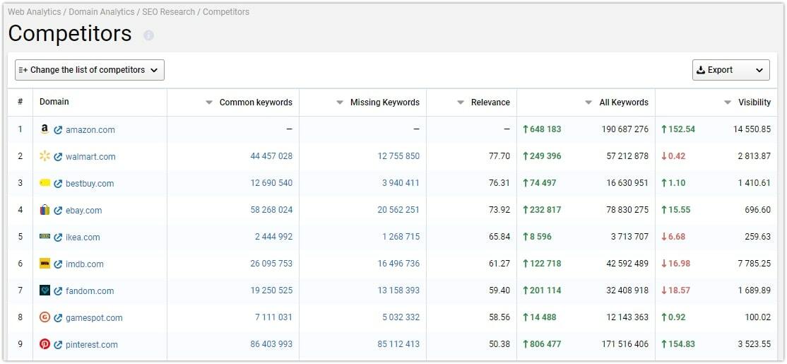787x364 pixels.
Task: Click the Walmart spark favicon
Action: [45, 156]
